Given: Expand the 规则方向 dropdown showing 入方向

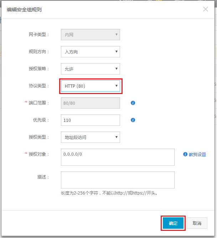Looking at the screenshot, I should [91, 52].
